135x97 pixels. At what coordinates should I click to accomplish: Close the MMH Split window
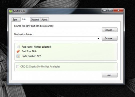pyautogui.click(x=118, y=10)
